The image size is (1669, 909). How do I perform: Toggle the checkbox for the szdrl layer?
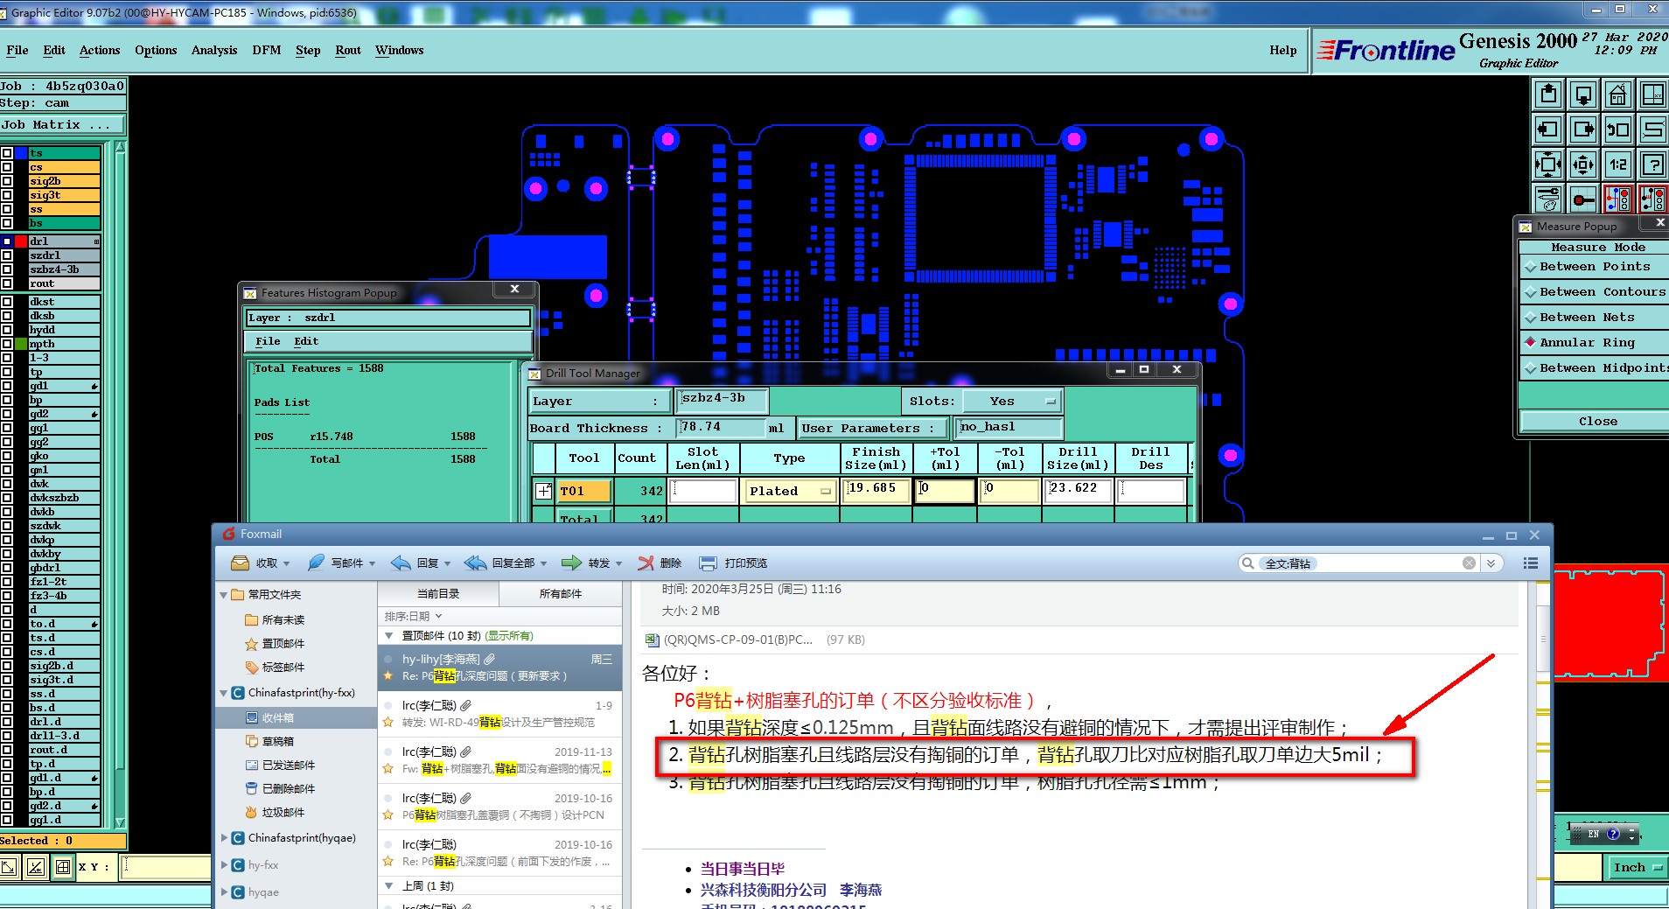7,255
